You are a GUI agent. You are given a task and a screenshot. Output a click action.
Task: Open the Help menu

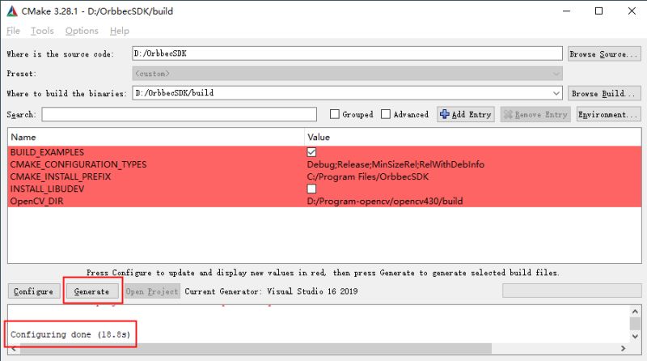tap(119, 31)
